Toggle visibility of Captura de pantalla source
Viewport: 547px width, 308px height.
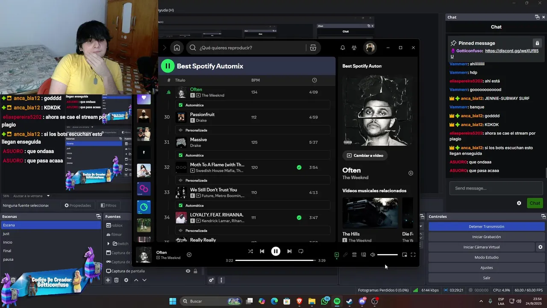(x=188, y=271)
